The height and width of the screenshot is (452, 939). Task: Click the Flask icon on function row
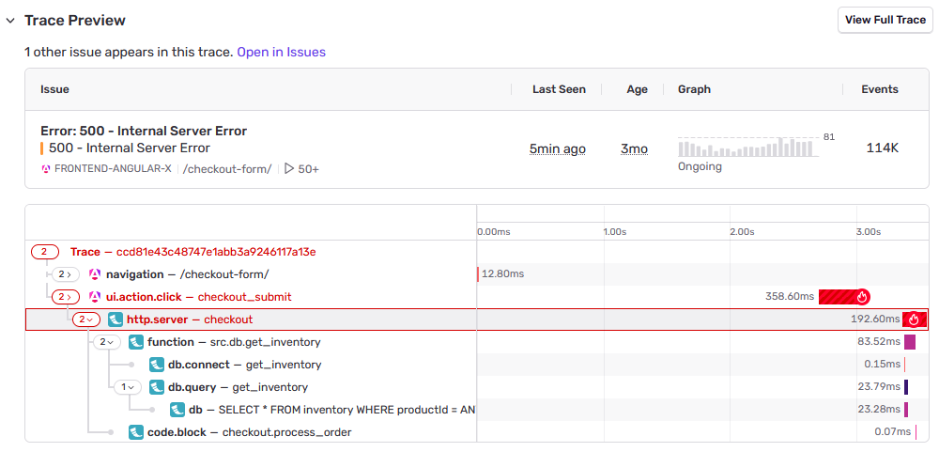pyautogui.click(x=136, y=342)
